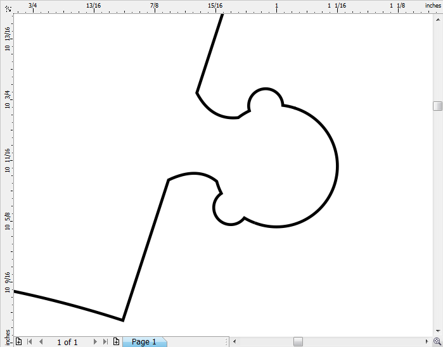Viewport: 443px width, 347px height.
Task: Open the Page 1 tab
Action: click(x=144, y=342)
